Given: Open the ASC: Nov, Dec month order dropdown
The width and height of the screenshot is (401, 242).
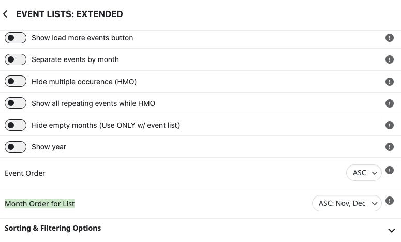Looking at the screenshot, I should pyautogui.click(x=347, y=203).
